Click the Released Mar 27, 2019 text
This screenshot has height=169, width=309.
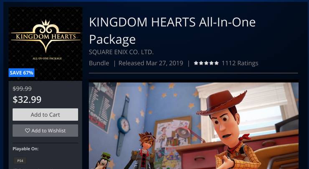click(x=151, y=63)
